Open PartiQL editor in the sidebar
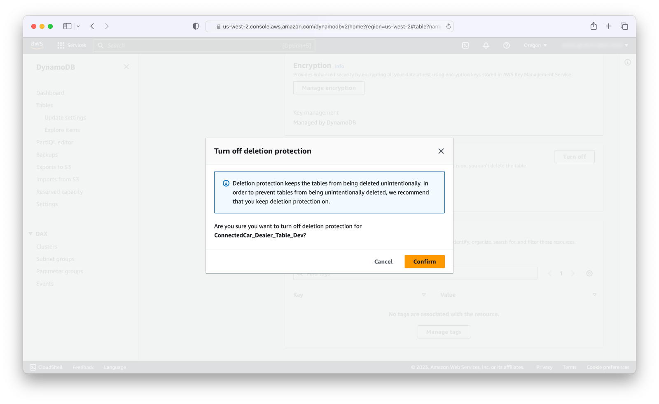The height and width of the screenshot is (404, 659). [55, 142]
